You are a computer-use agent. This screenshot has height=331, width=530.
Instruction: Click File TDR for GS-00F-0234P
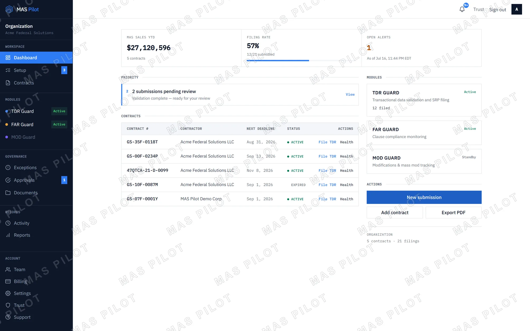(327, 156)
